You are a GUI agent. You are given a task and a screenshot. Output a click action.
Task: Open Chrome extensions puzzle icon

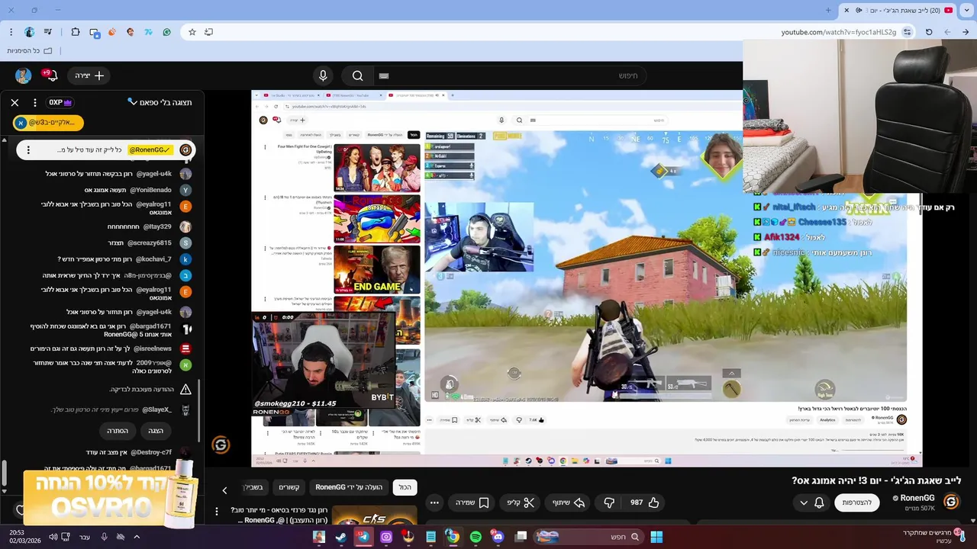pyautogui.click(x=75, y=32)
